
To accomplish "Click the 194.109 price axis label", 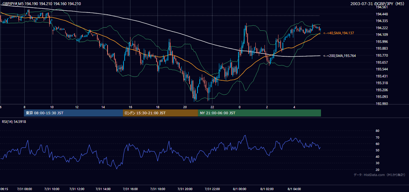I will (381, 35).
